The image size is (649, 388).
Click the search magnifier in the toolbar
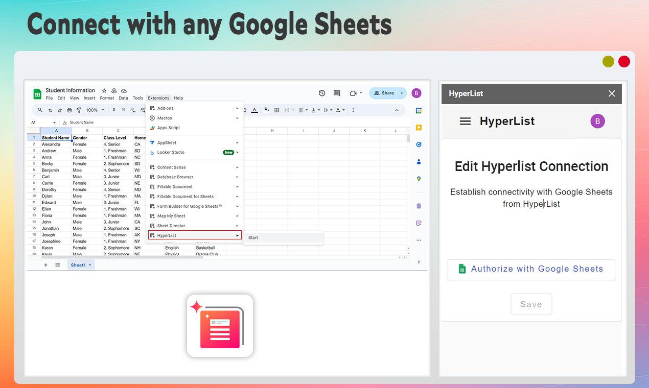coord(40,110)
